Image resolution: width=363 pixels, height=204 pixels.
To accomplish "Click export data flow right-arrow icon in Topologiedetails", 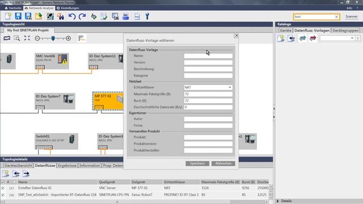I will coord(26,173).
